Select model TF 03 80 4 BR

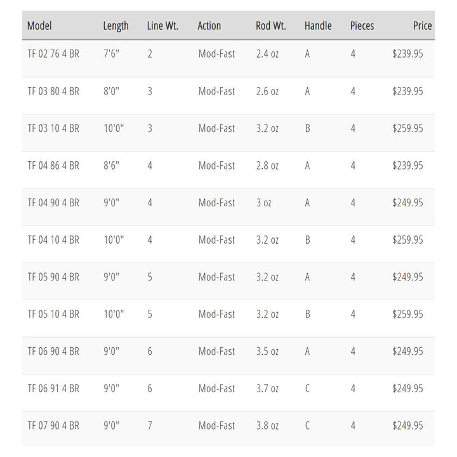tap(53, 91)
